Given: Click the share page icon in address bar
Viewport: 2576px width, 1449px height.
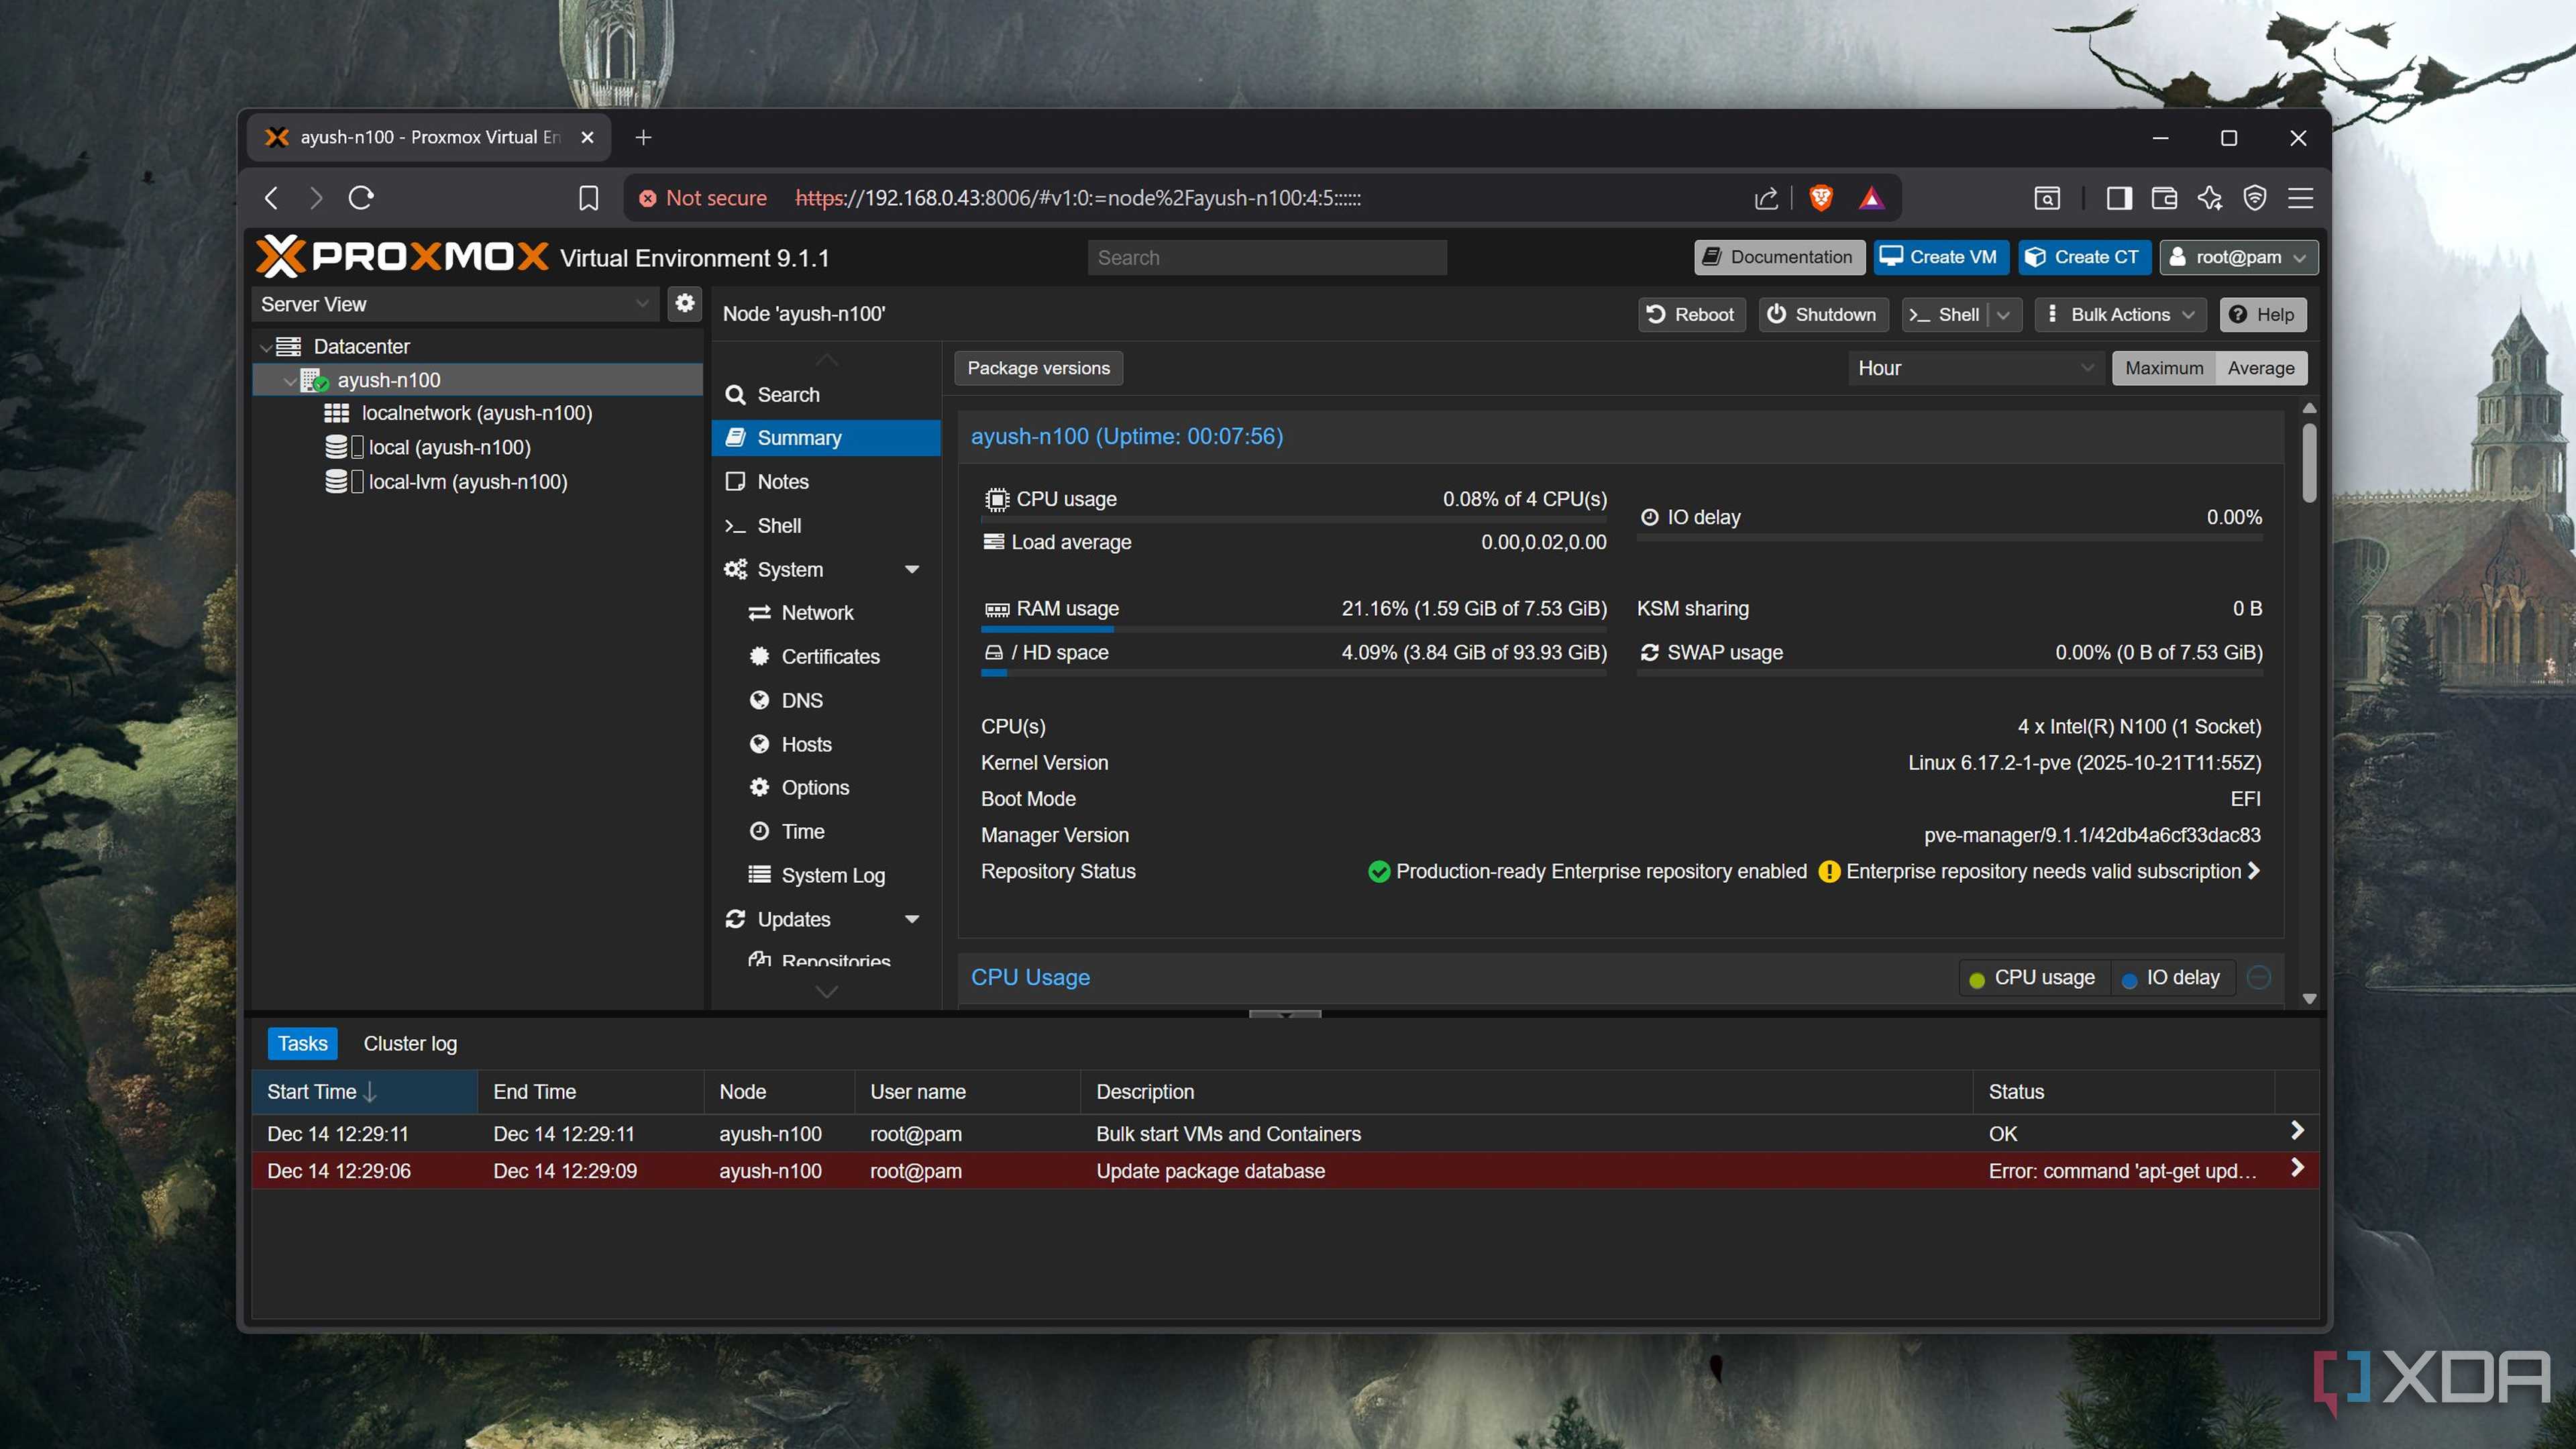Looking at the screenshot, I should click(x=1766, y=198).
